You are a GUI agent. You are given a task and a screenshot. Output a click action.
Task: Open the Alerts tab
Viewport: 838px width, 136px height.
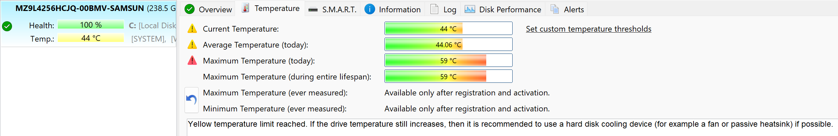tap(567, 9)
